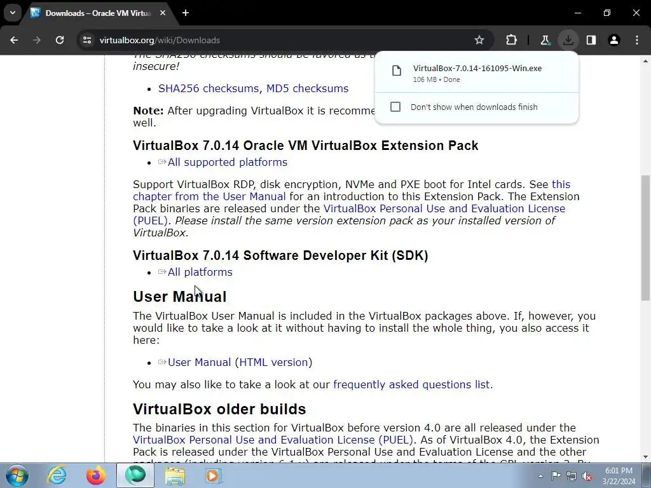Launch Firefox from the taskbar
The height and width of the screenshot is (488, 651).
coord(96,475)
